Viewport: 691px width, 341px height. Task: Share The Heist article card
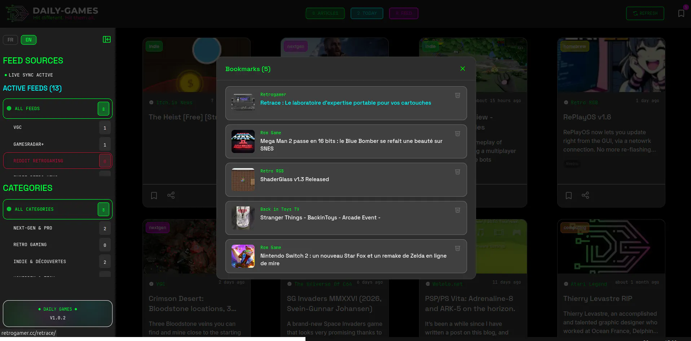[171, 195]
